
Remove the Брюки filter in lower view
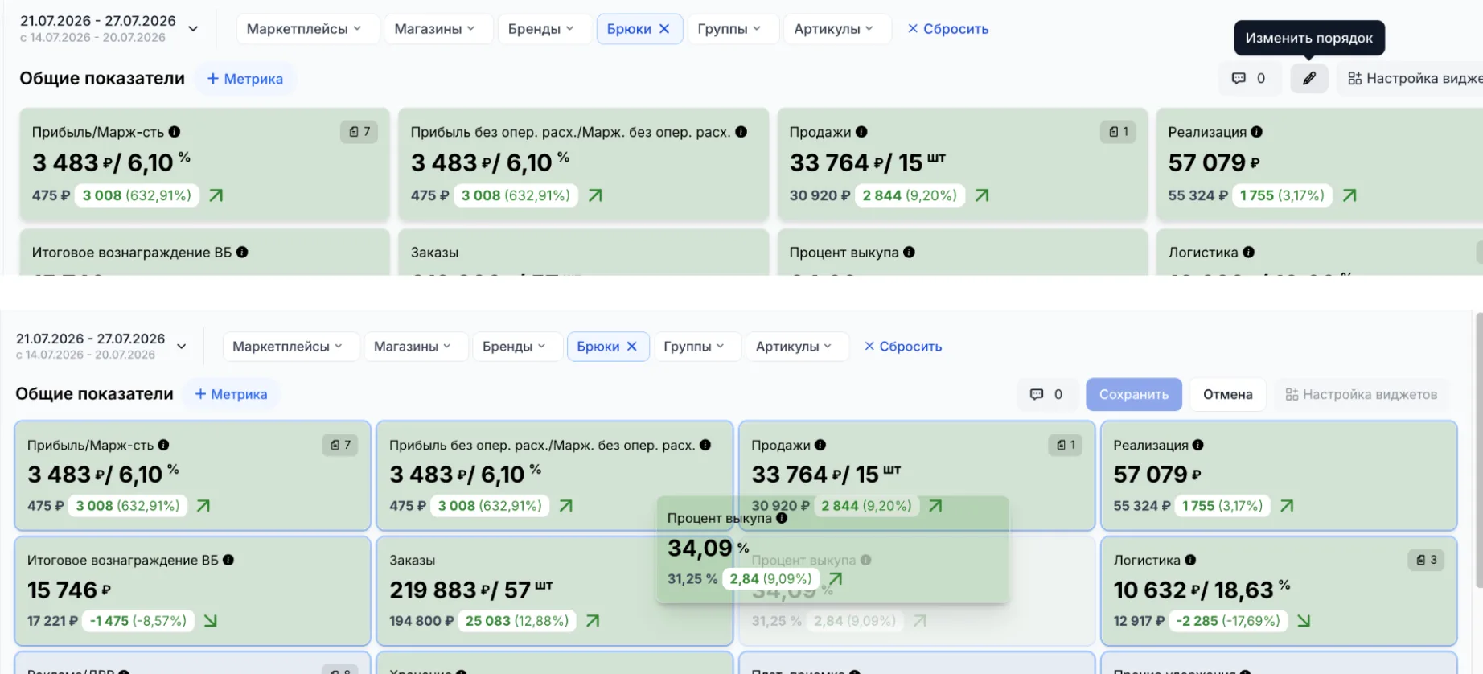632,347
